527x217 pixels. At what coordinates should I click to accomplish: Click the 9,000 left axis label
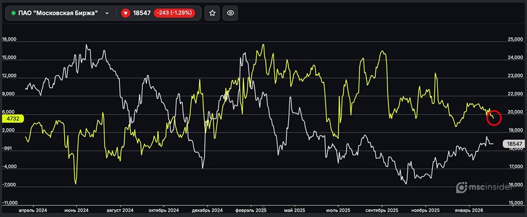(x=8, y=94)
